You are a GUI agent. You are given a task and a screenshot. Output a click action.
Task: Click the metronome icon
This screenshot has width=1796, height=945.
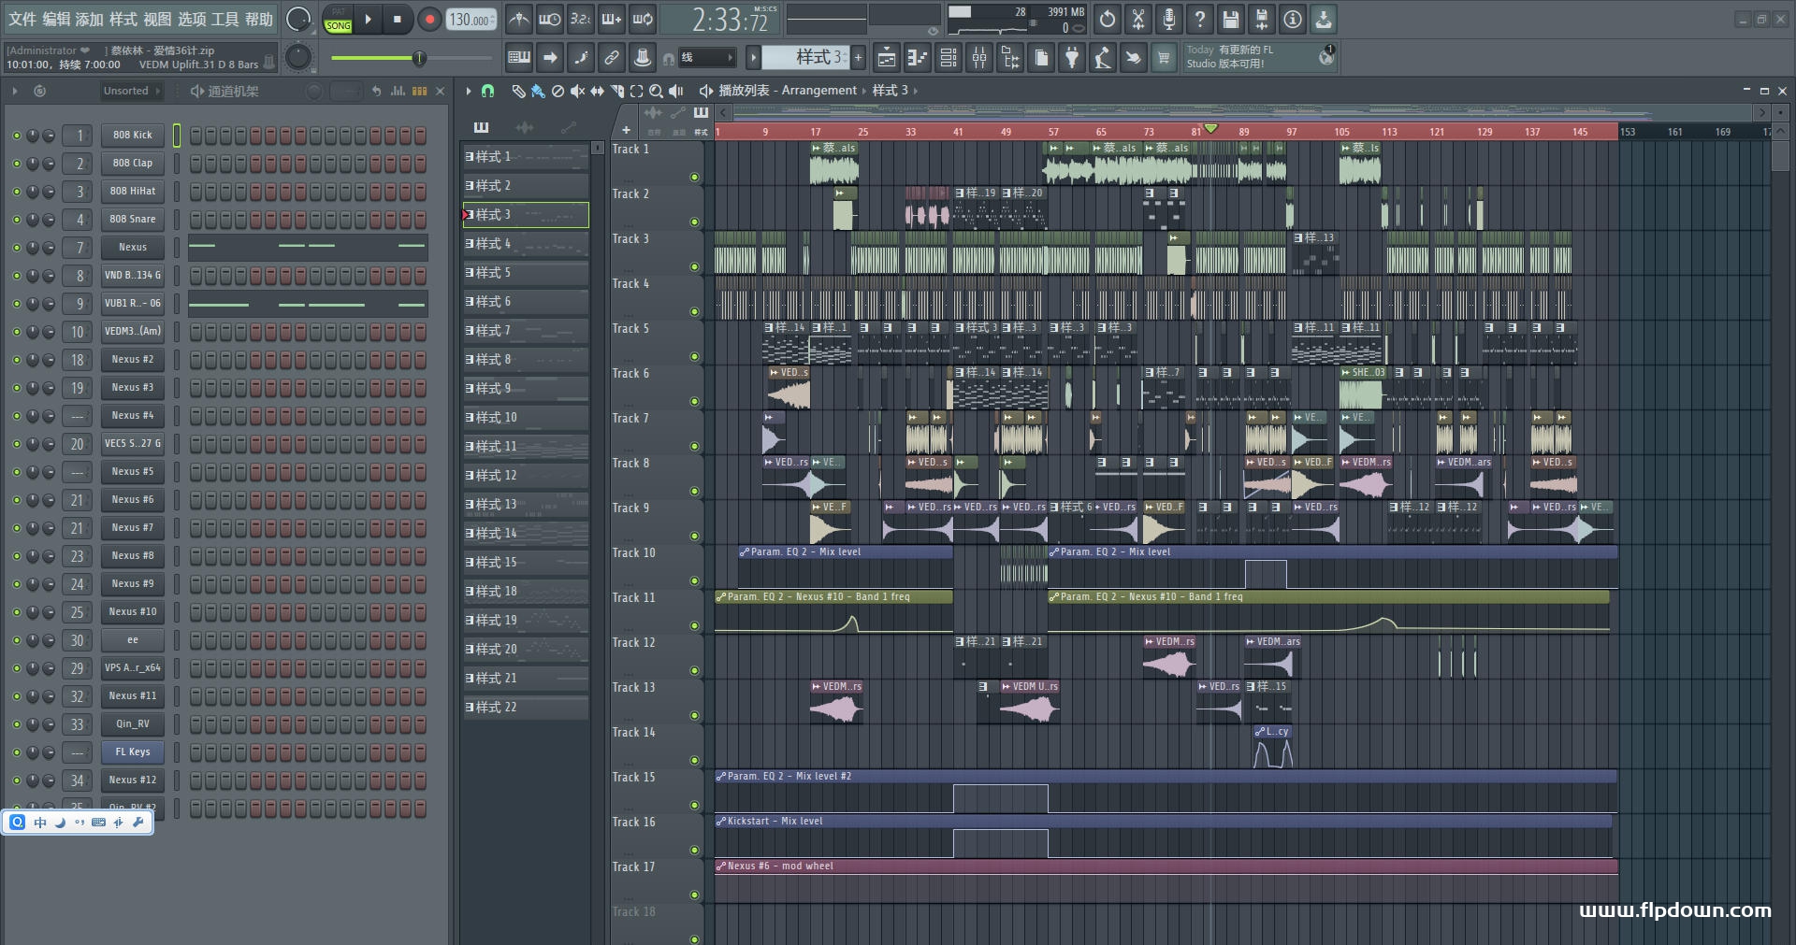point(519,19)
